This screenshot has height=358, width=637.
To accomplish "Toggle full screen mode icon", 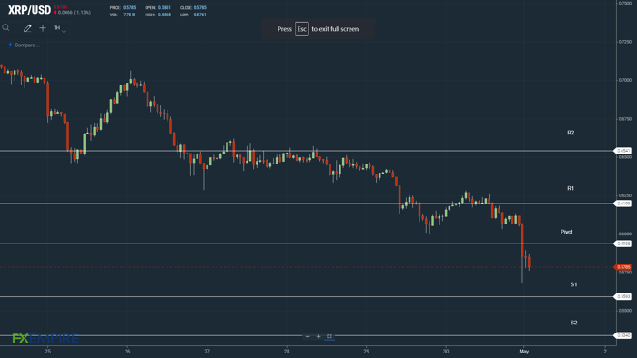I will point(329,336).
